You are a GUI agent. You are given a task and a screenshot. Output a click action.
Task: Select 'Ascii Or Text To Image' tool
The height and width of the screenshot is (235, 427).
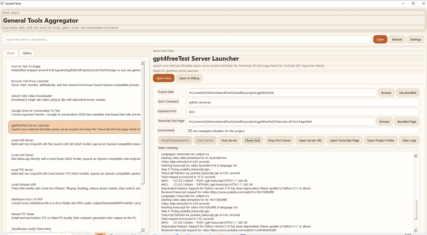[74, 68]
